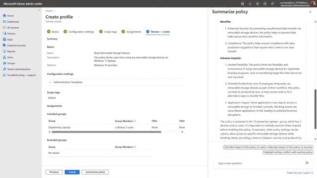Click the scroll-down arrow in Summarize policy panel
Viewport: 317px width, 178px height.
point(315,139)
